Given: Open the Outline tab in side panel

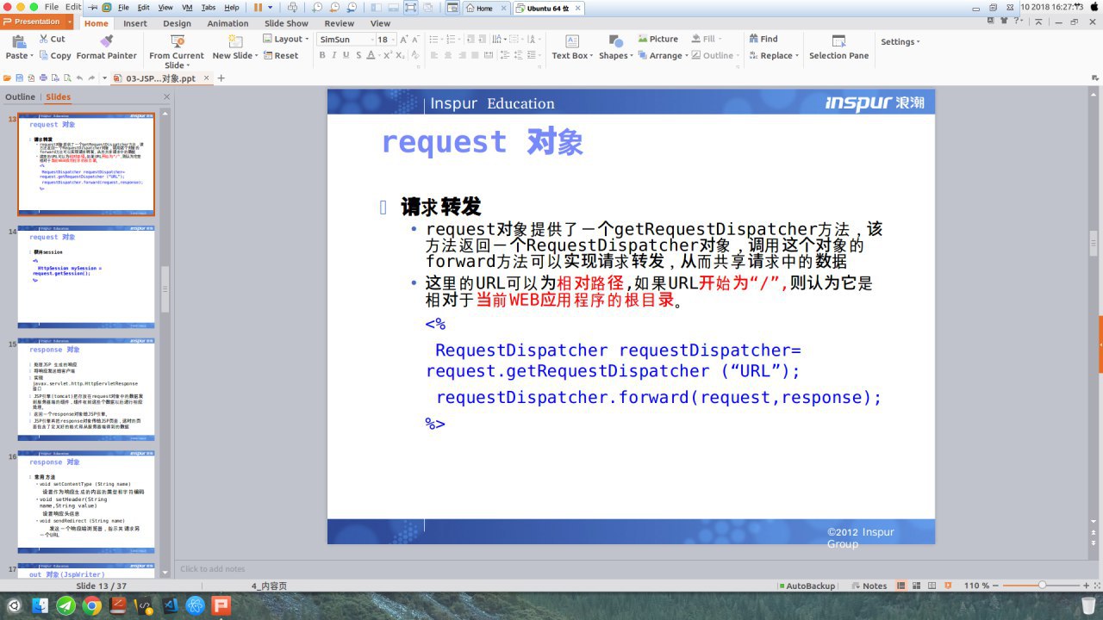Looking at the screenshot, I should (x=21, y=96).
